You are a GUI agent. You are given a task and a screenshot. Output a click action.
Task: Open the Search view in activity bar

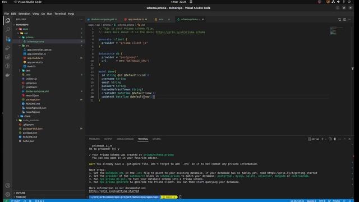7,30
